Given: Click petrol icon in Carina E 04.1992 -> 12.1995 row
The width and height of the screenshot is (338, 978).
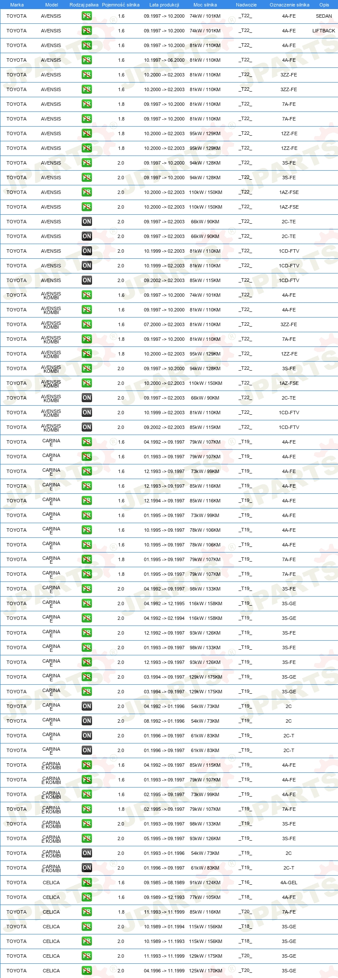Looking at the screenshot, I should (87, 603).
